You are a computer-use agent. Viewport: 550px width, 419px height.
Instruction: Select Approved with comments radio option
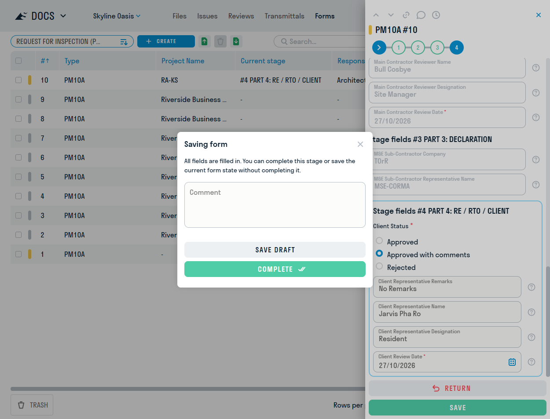point(379,253)
